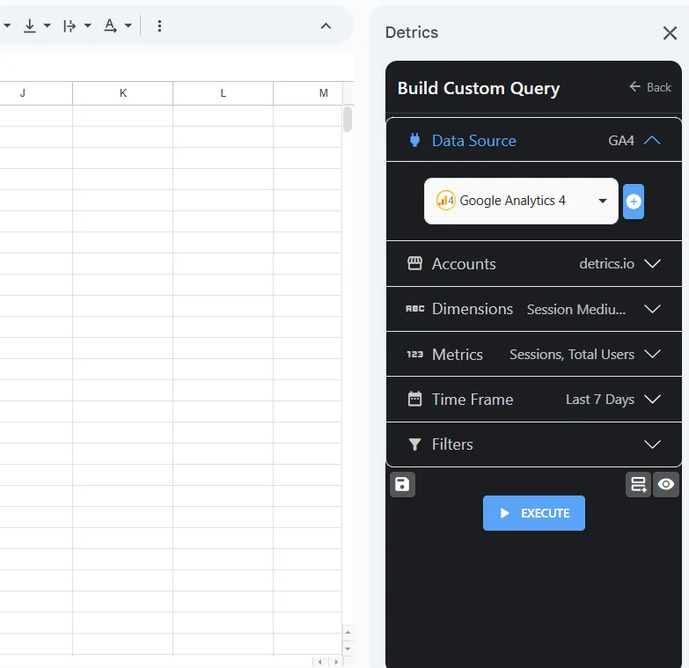Toggle the eye preview icon
Image resolution: width=689 pixels, height=668 pixels.
point(666,484)
